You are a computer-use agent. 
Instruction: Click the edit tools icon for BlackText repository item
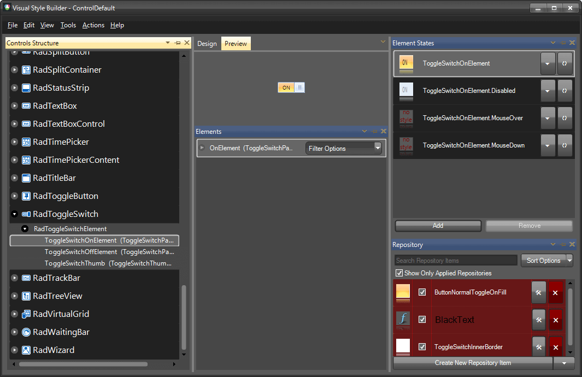tap(539, 320)
